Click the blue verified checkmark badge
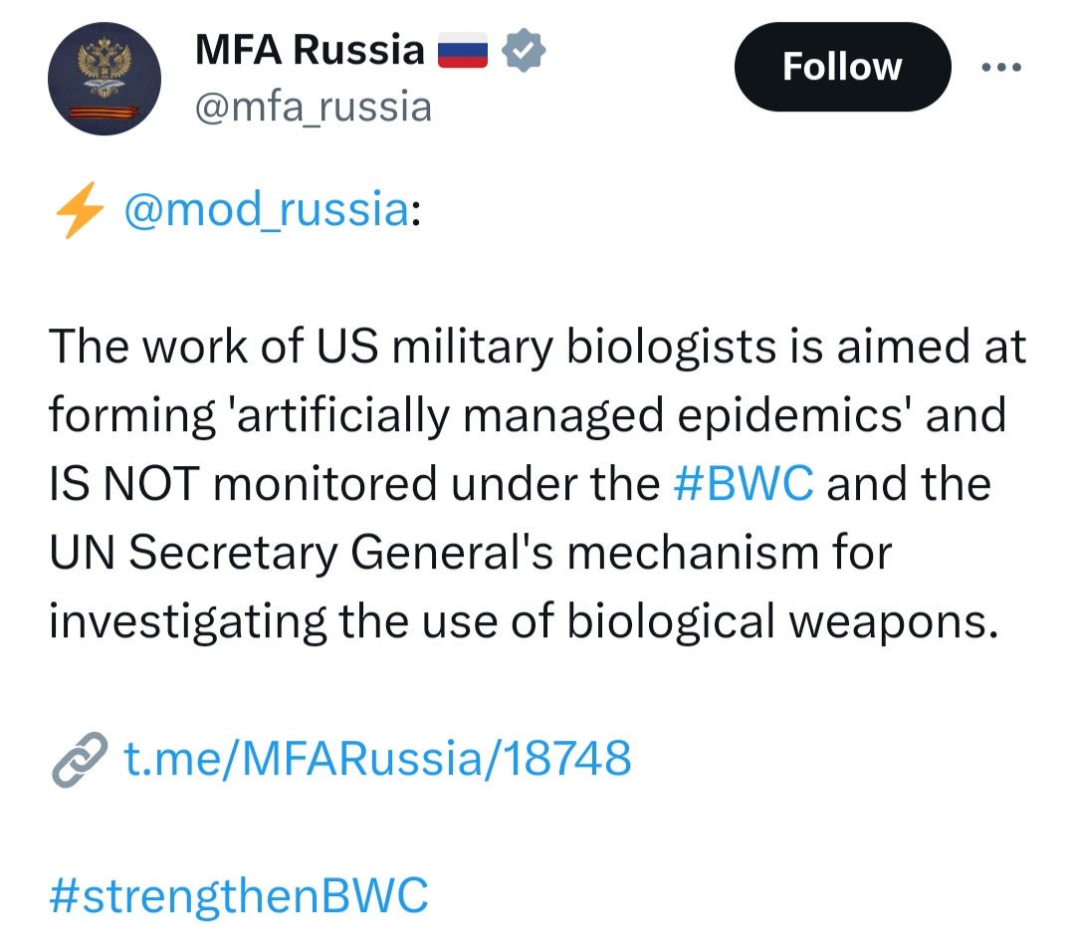The image size is (1075, 941). click(524, 50)
